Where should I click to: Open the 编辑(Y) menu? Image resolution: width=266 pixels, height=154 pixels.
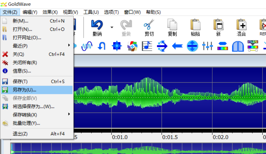coord(30,12)
